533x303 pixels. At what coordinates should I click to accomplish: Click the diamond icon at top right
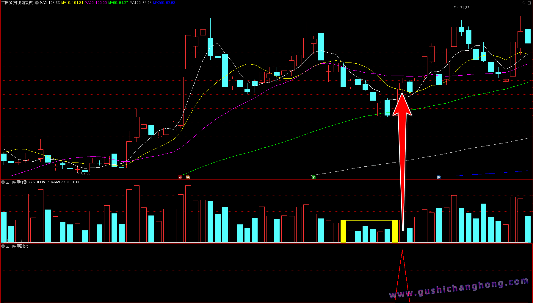tap(524, 3)
